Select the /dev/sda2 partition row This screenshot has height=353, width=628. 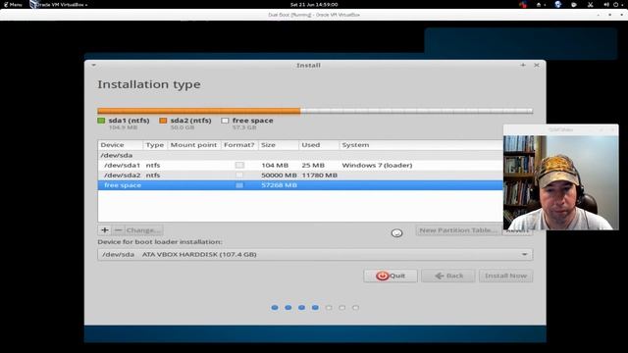click(x=300, y=176)
